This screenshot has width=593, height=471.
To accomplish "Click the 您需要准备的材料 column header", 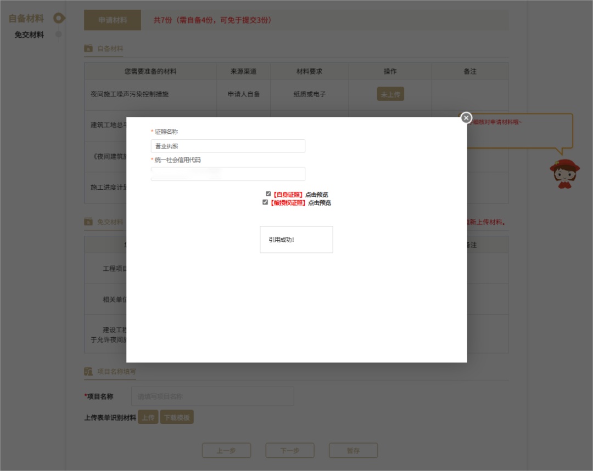I will tap(150, 71).
